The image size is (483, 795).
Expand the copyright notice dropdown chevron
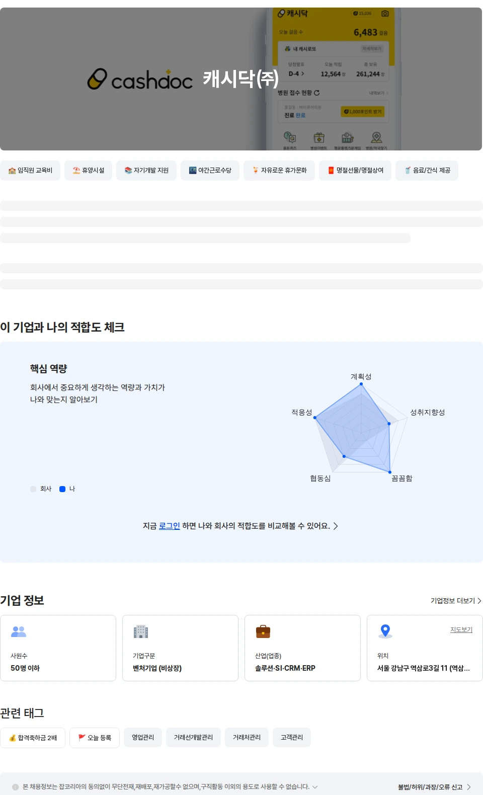pos(315,787)
